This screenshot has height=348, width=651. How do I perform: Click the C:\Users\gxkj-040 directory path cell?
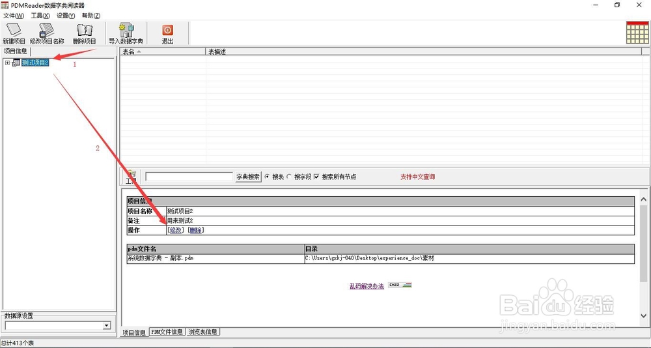[x=469, y=258]
